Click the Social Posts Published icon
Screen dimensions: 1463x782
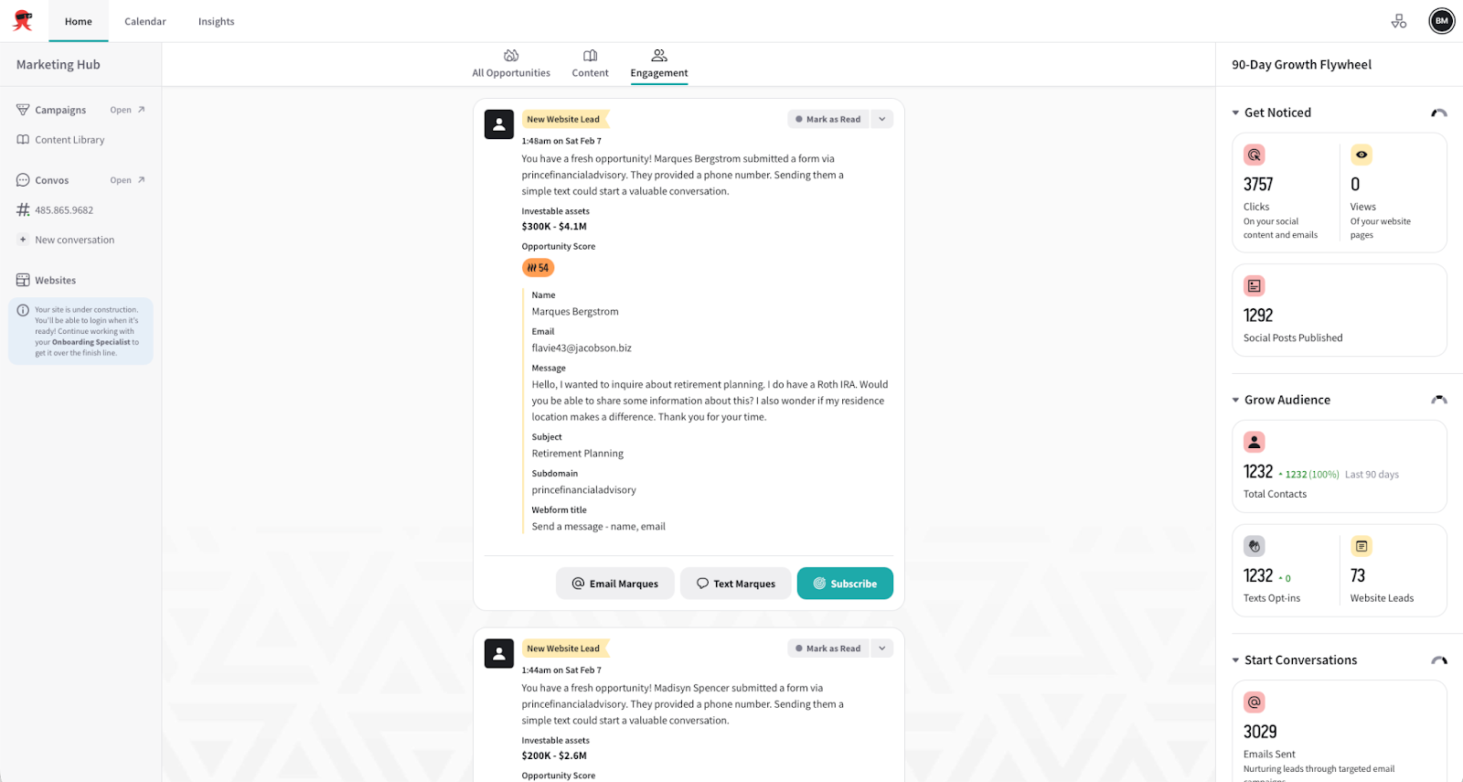coord(1255,286)
